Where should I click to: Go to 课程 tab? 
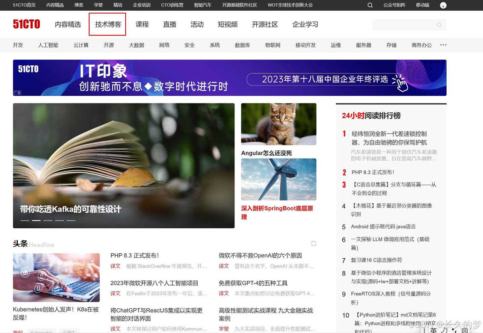click(x=142, y=24)
